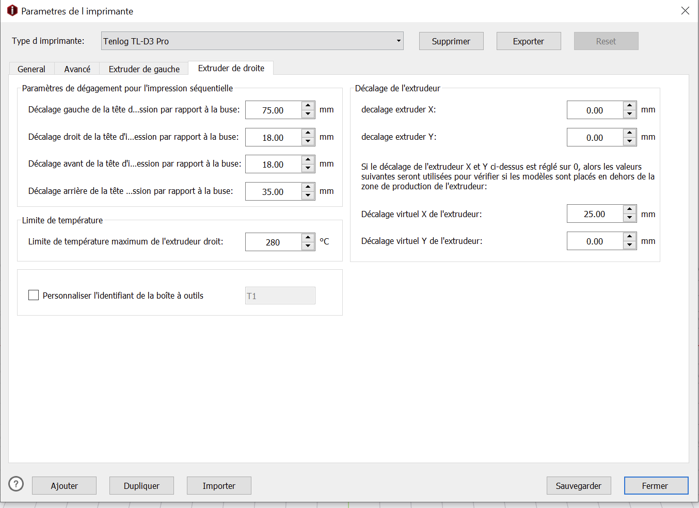Image resolution: width=699 pixels, height=508 pixels.
Task: Increase left print head offset value
Action: pos(308,106)
